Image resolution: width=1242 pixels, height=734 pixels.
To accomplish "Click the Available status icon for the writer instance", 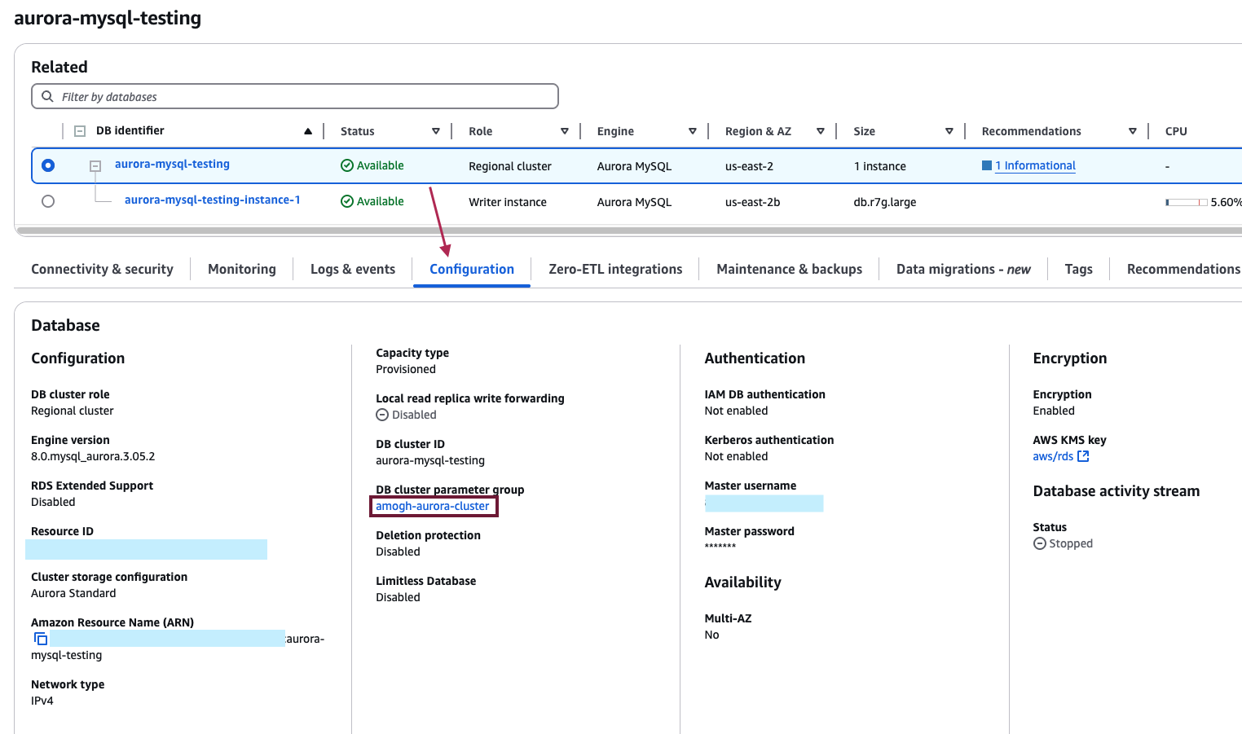I will point(347,201).
